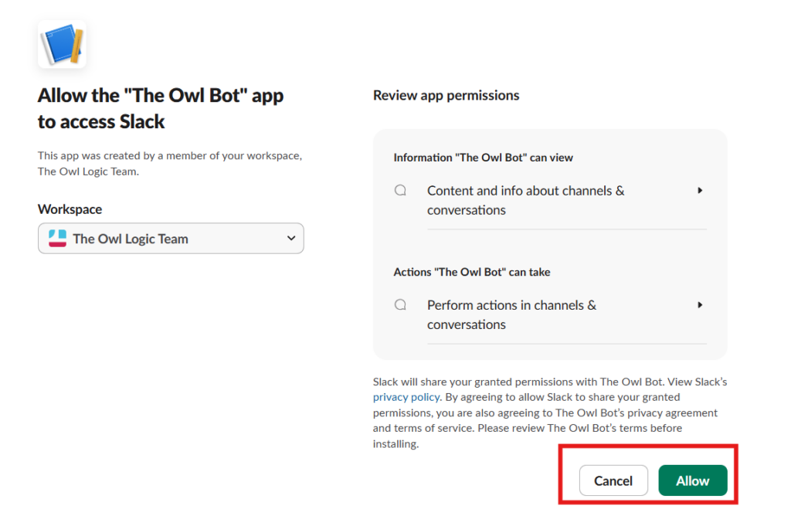Image resolution: width=791 pixels, height=509 pixels.
Task: Click the Cancel button
Action: click(613, 480)
